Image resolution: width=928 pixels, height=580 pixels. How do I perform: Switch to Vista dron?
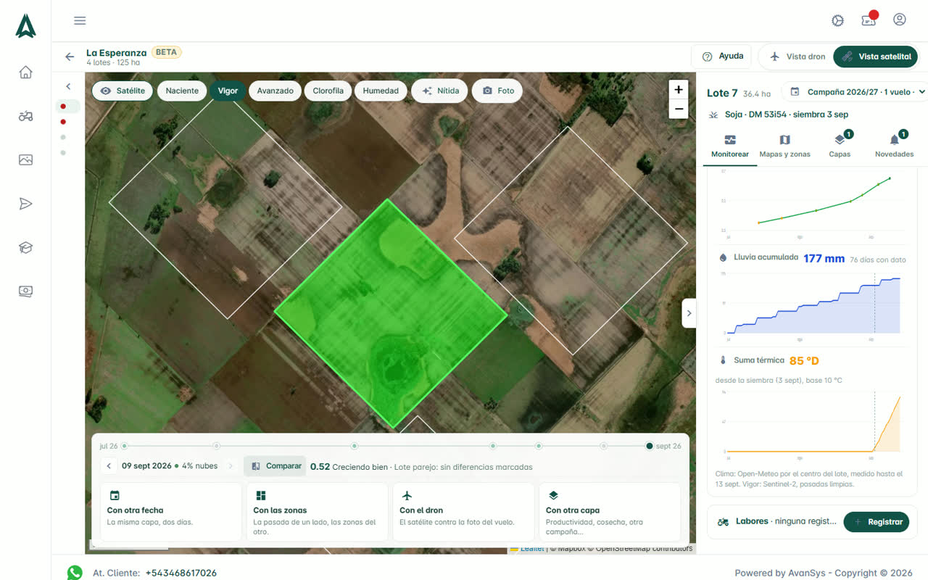pos(797,57)
